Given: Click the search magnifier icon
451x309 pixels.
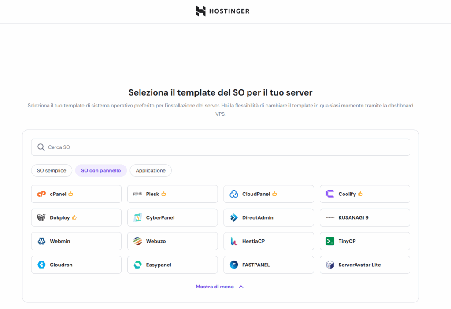Looking at the screenshot, I should coord(41,147).
